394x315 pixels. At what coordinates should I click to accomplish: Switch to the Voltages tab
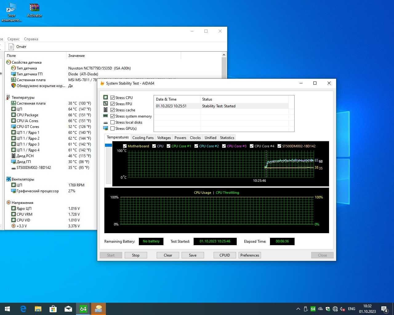point(164,138)
